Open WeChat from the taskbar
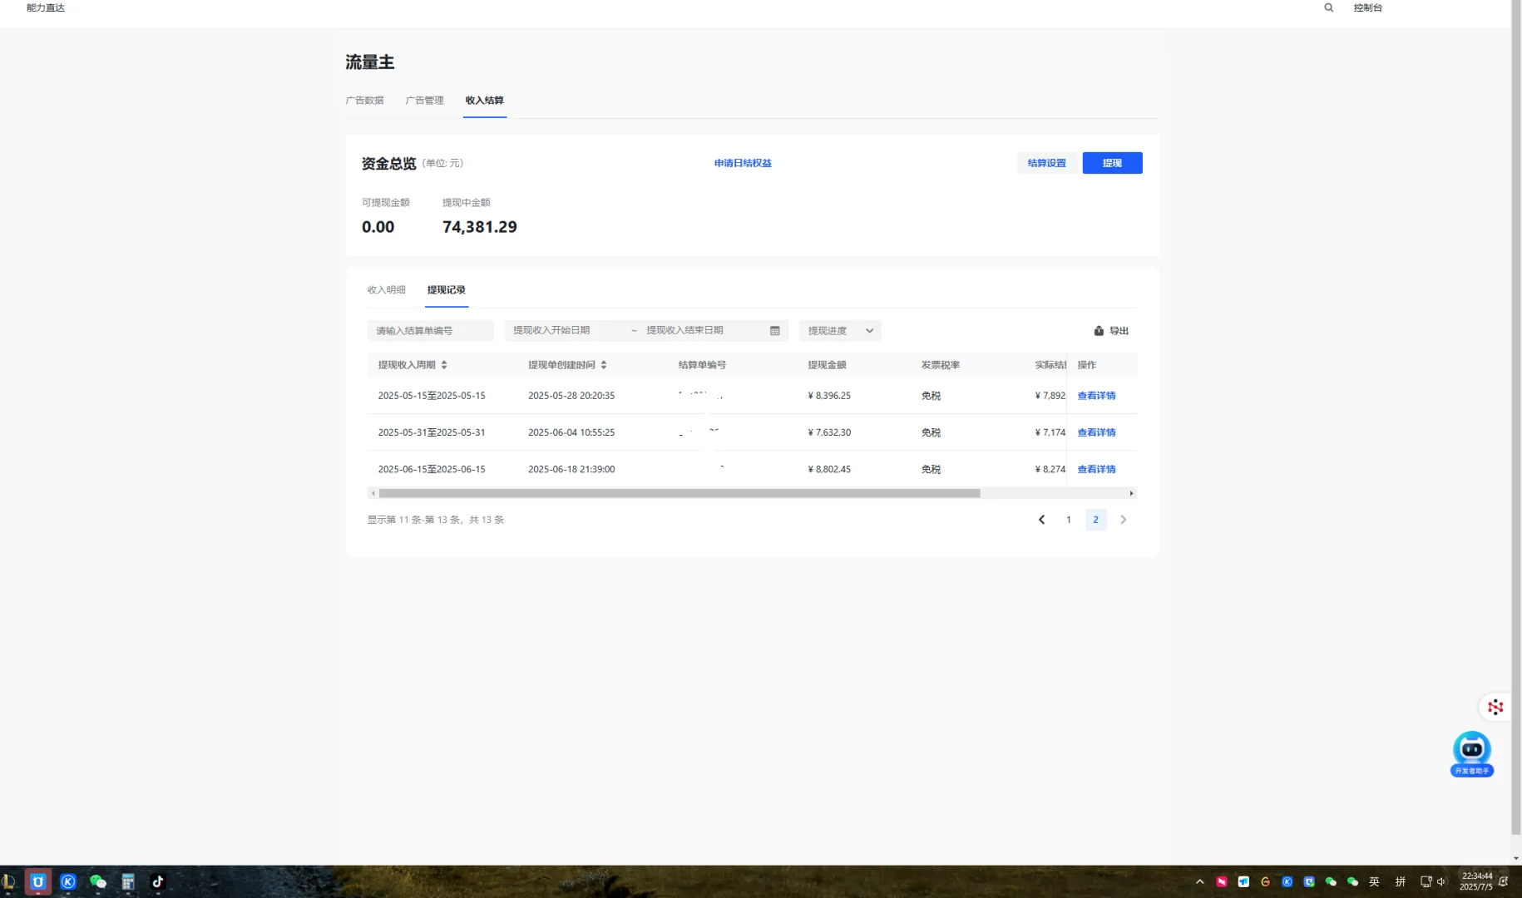The image size is (1522, 898). tap(98, 881)
